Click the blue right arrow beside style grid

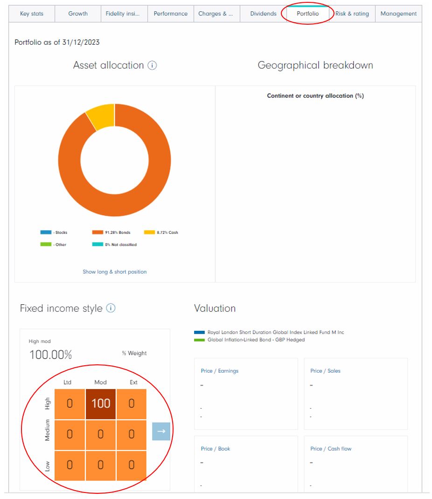pos(161,431)
